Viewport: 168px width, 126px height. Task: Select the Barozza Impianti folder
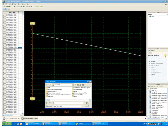coord(77,90)
